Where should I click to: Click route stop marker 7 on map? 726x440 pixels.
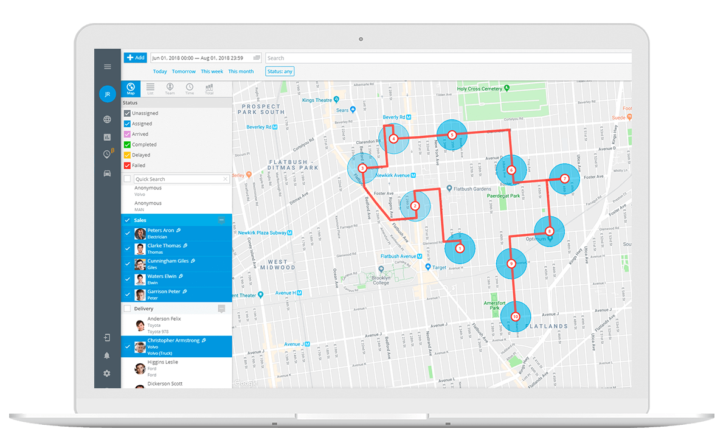pyautogui.click(x=564, y=178)
